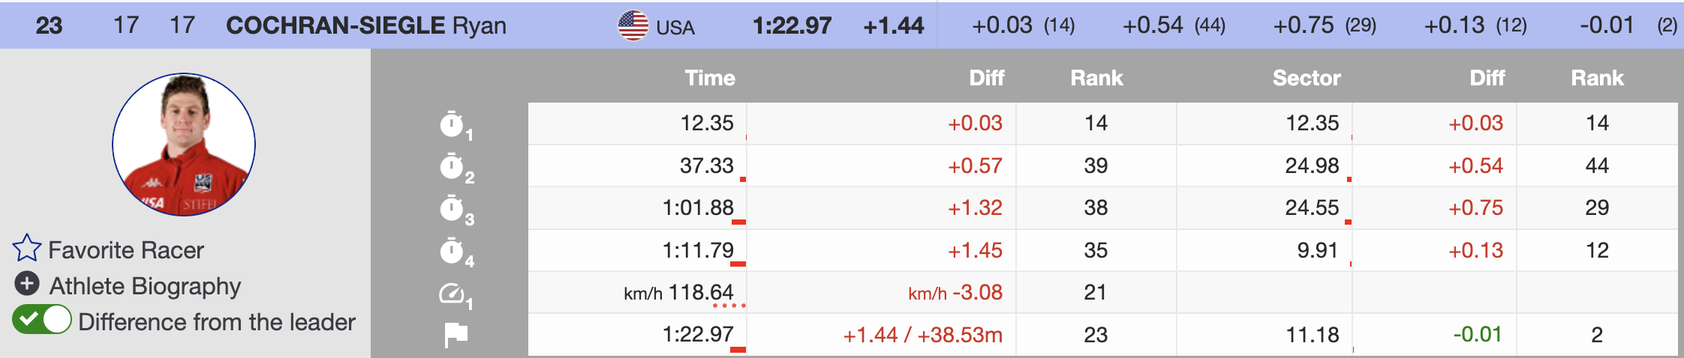Click the +1.44 / +38.53m finish difference
This screenshot has width=1684, height=358.
pos(922,335)
